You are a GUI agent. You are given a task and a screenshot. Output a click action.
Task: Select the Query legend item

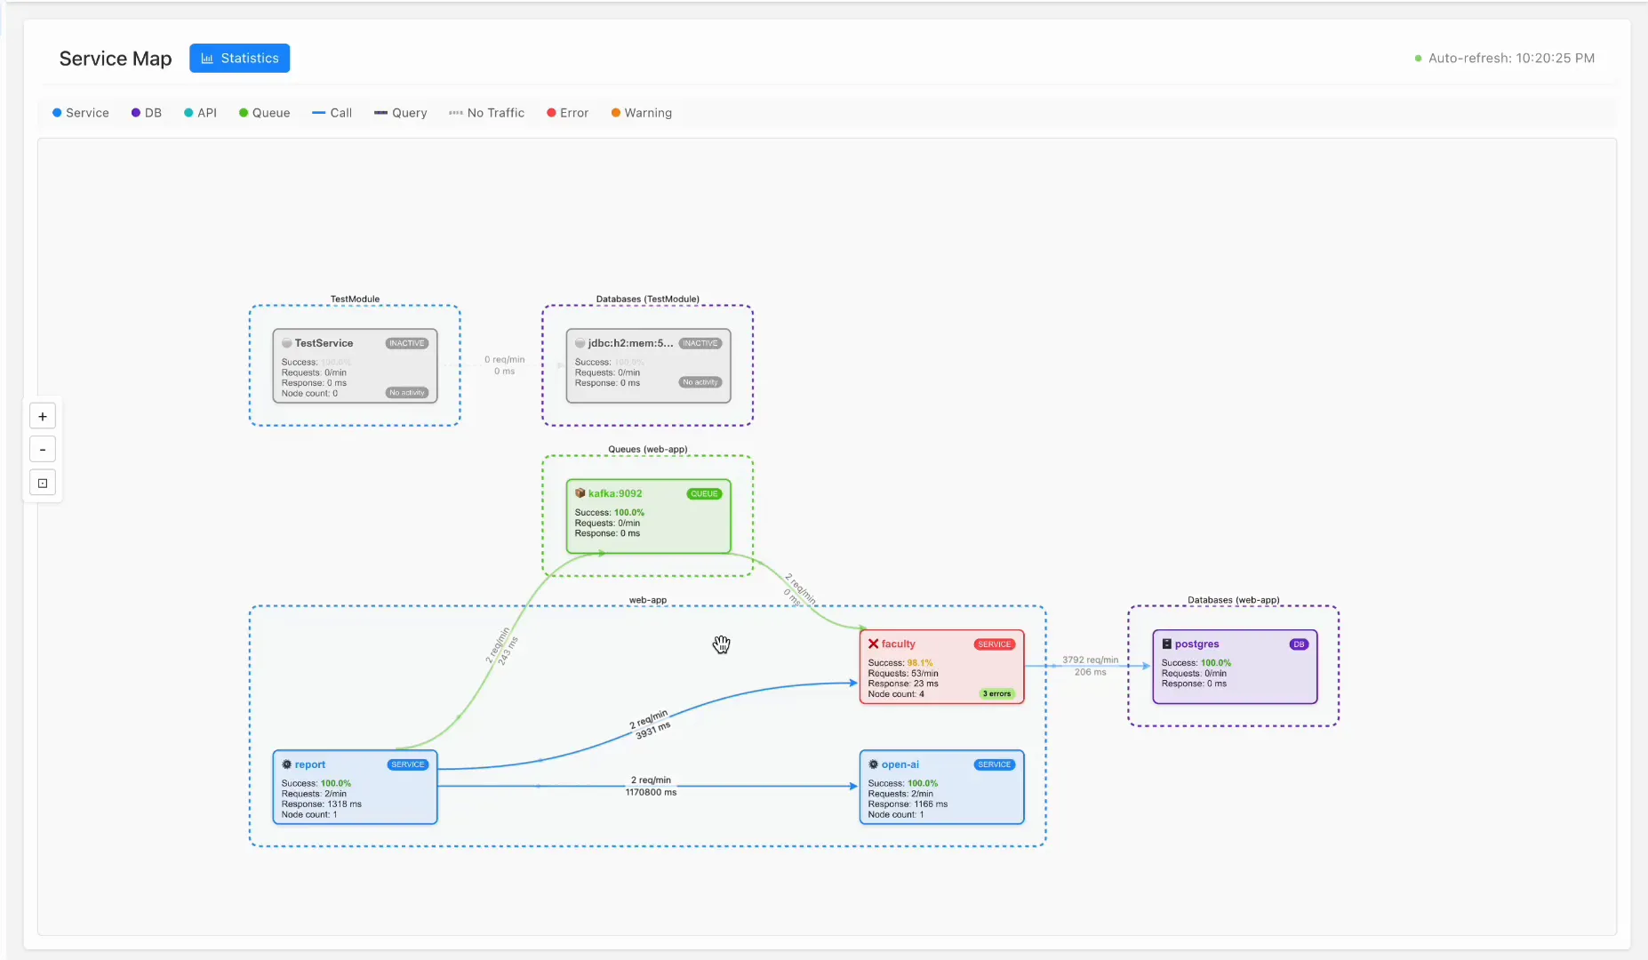[400, 112]
